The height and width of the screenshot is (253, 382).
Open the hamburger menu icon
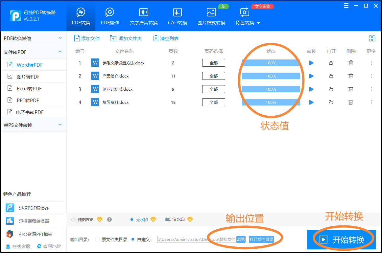(346, 6)
